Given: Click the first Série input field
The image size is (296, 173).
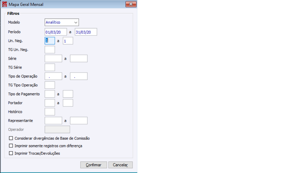Looking at the screenshot, I should click(x=53, y=58).
